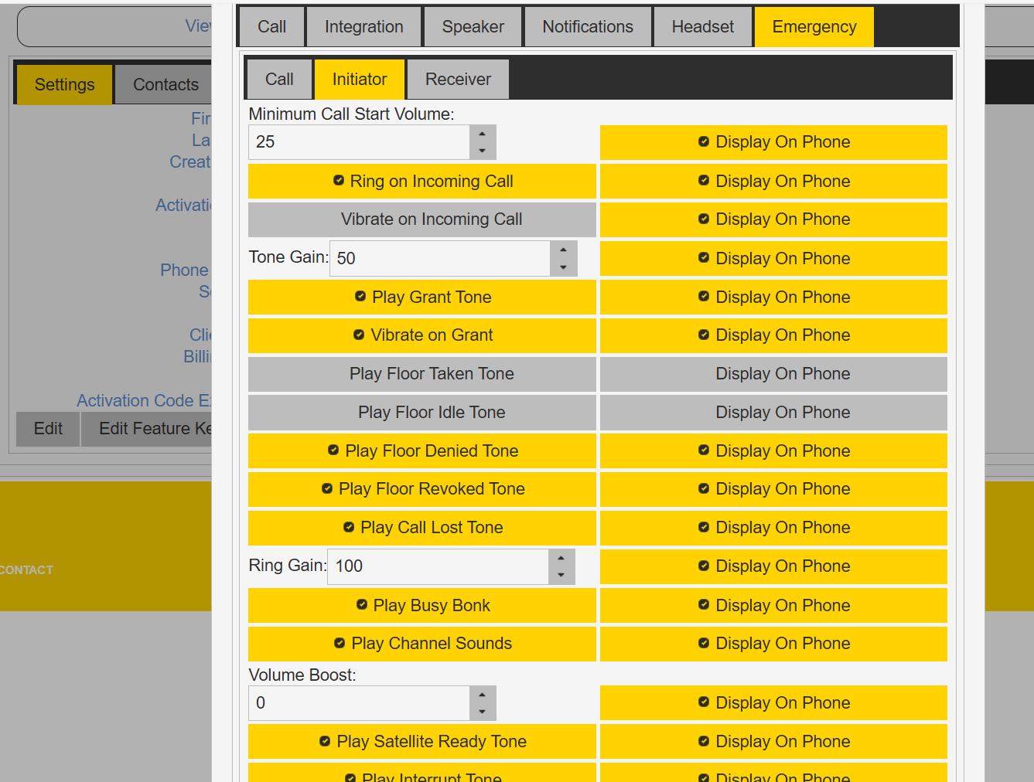The width and height of the screenshot is (1034, 782).
Task: Select the Headset tab
Action: tap(703, 27)
